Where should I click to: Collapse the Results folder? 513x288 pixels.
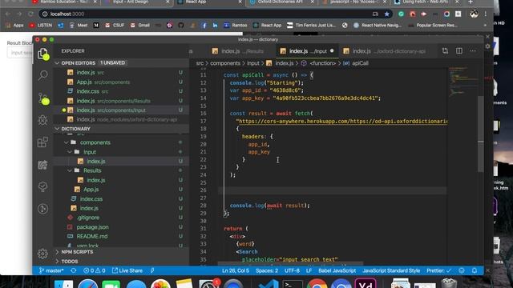70,170
